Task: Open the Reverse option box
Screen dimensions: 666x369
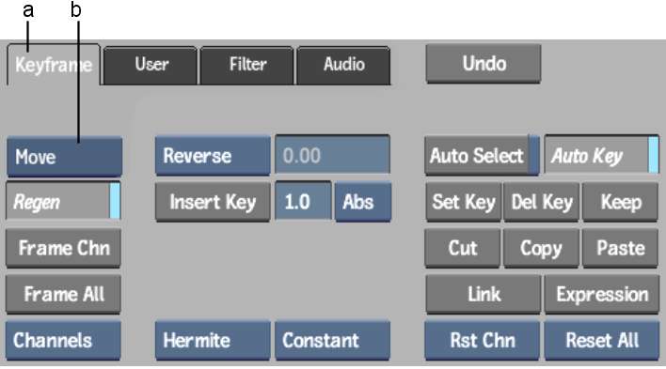Action: tap(213, 155)
